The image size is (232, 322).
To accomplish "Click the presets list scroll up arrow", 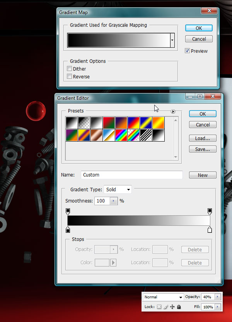I will point(176,120).
